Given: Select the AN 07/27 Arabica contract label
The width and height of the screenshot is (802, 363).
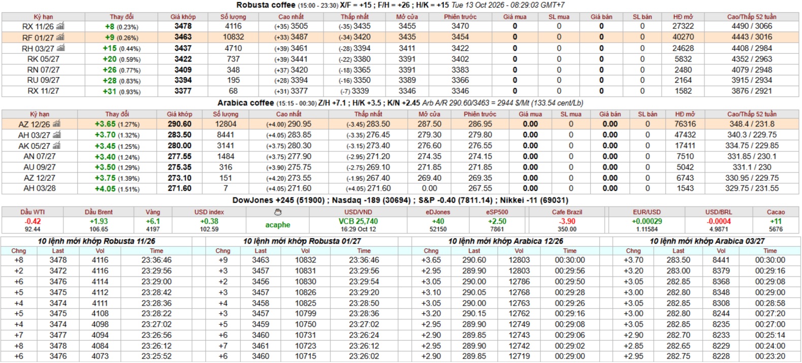Looking at the screenshot, I should (x=39, y=156).
